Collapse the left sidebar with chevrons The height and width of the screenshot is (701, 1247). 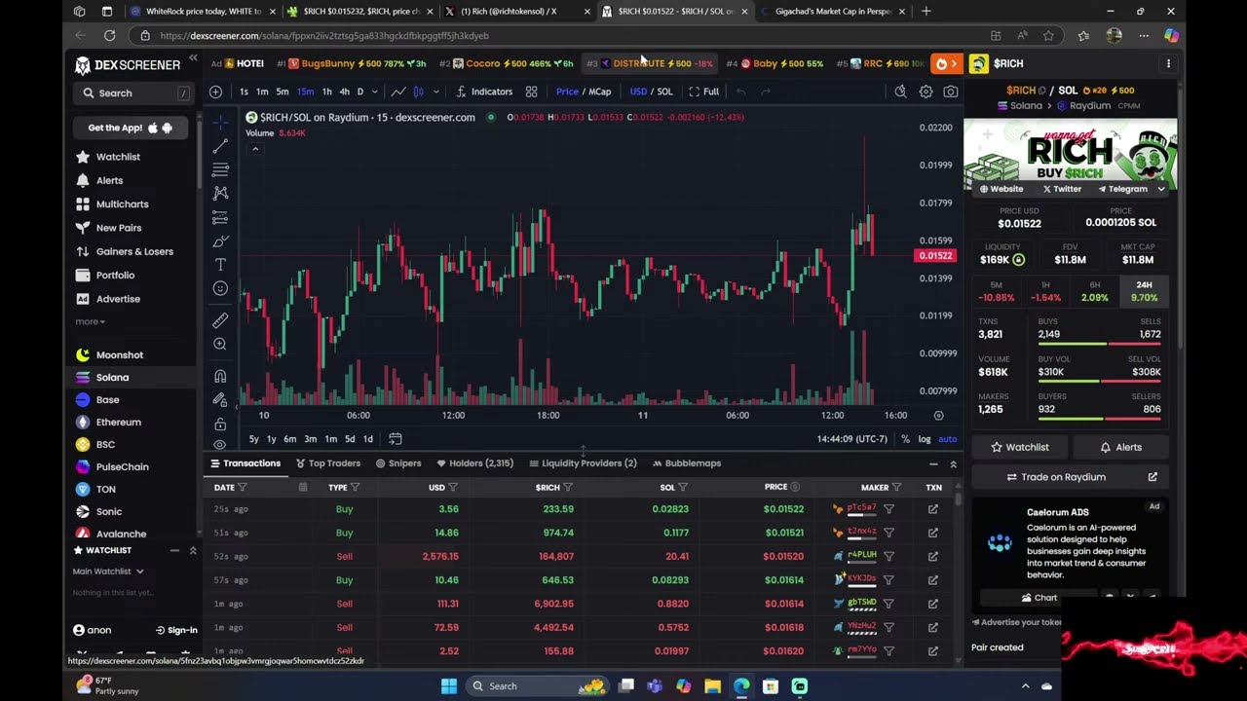click(193, 60)
